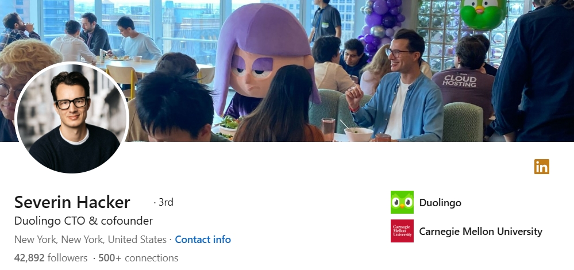Click the Contact info link

[x=203, y=240]
